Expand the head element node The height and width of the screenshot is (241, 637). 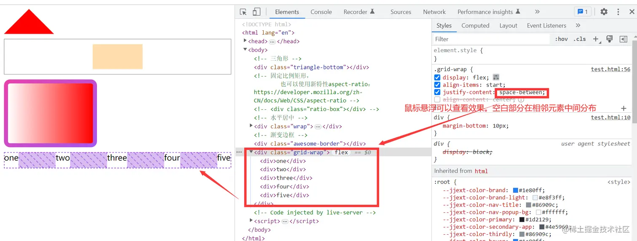click(246, 41)
